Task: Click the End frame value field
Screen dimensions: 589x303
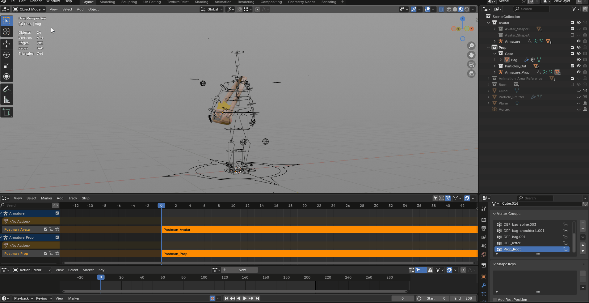Action: [463, 298]
